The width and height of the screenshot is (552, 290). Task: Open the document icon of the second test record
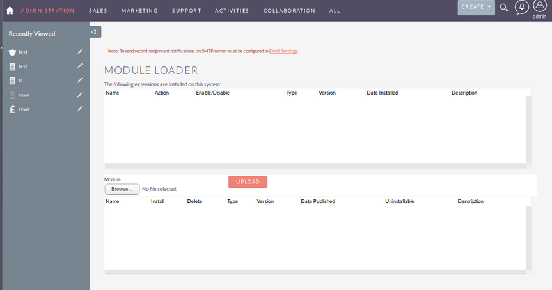pos(12,67)
